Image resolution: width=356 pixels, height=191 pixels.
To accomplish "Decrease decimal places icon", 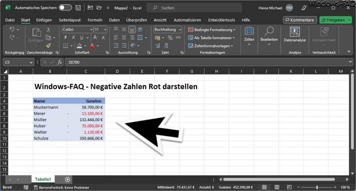I will point(166,46).
